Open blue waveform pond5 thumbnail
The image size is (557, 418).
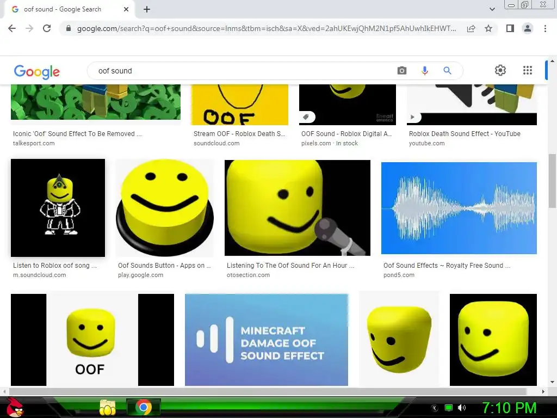[459, 208]
